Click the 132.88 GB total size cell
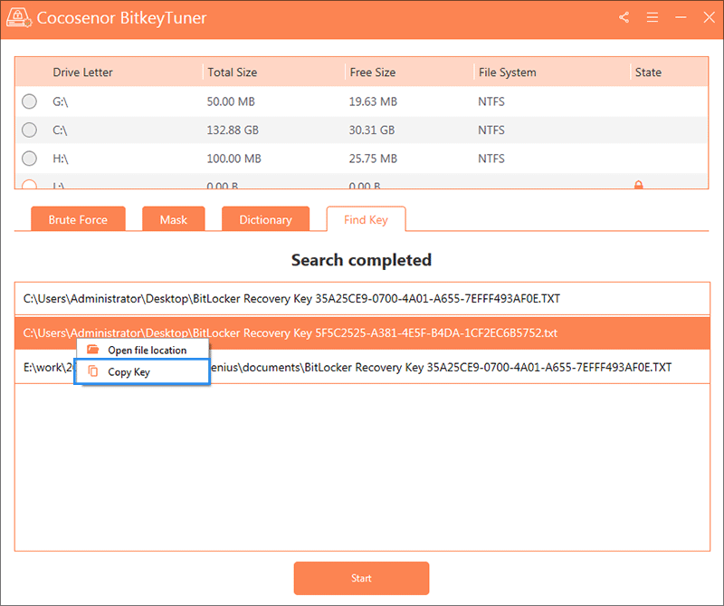 (x=233, y=130)
